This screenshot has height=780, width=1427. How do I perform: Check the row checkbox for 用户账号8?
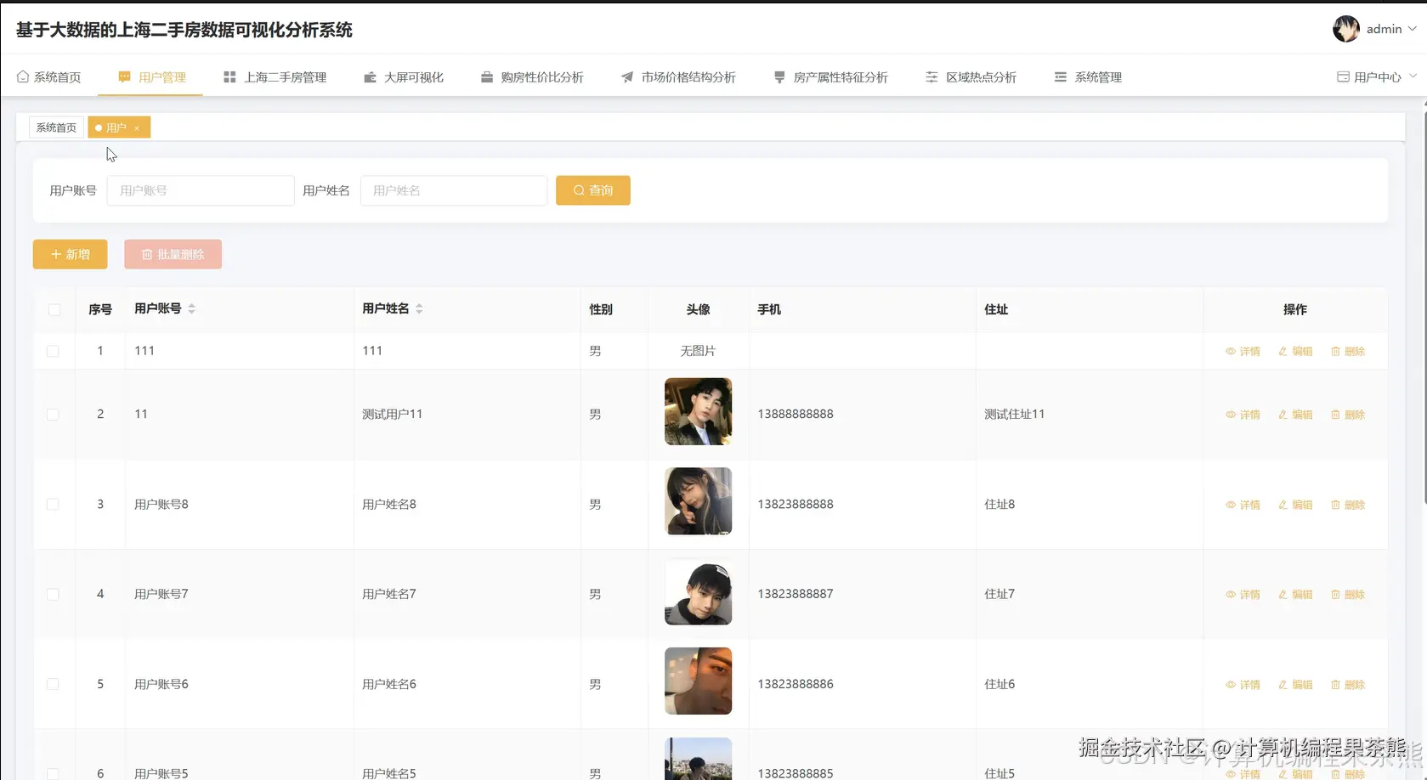click(53, 505)
